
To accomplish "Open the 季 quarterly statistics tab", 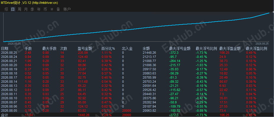I will pos(32,9).
